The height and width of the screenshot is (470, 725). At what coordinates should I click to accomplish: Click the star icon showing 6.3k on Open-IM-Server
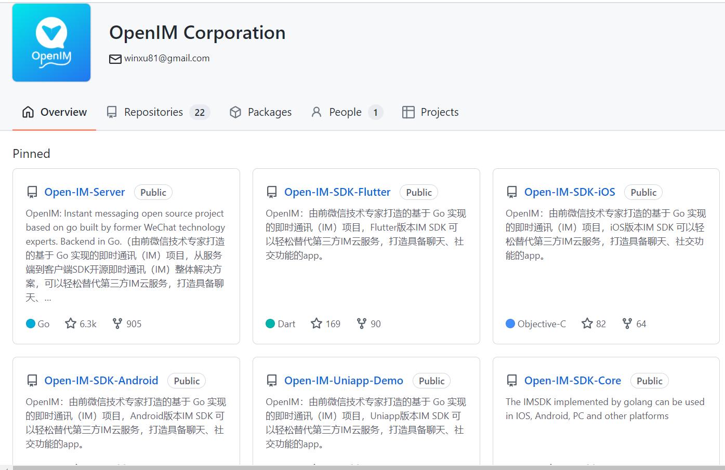pos(71,324)
